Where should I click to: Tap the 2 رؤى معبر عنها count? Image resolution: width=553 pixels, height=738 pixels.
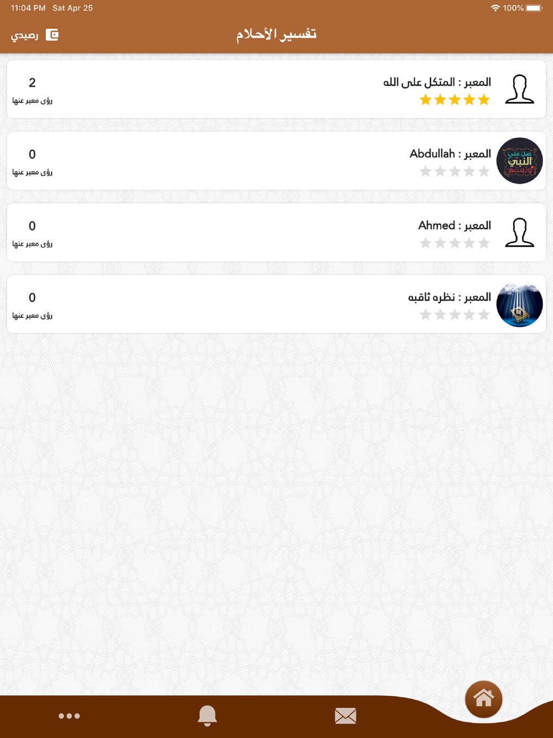[x=32, y=91]
